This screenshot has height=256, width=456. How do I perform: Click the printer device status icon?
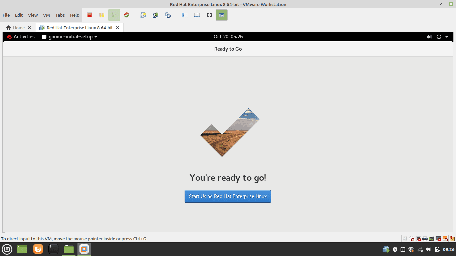(425, 239)
